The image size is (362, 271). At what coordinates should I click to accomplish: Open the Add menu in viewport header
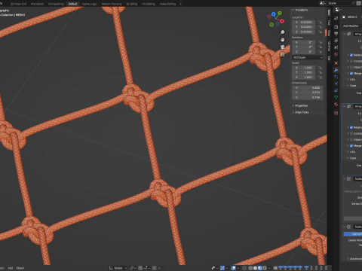point(11,268)
